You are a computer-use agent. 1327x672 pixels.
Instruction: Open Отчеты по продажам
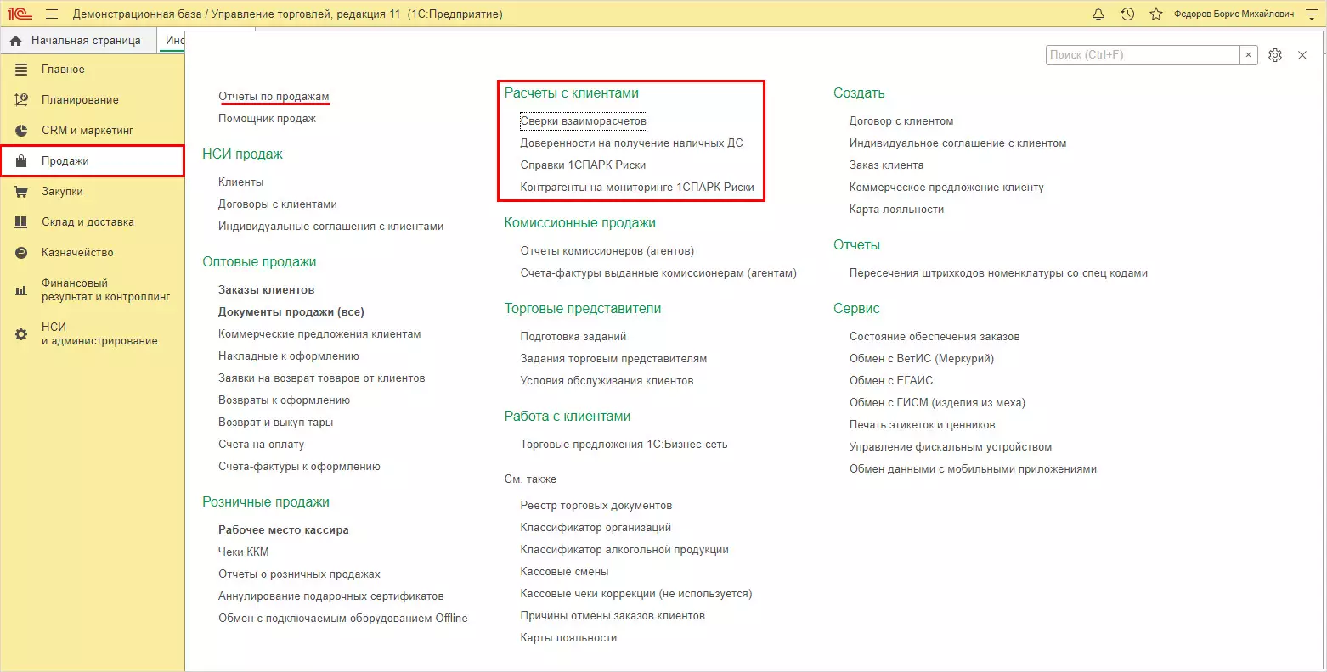(274, 97)
